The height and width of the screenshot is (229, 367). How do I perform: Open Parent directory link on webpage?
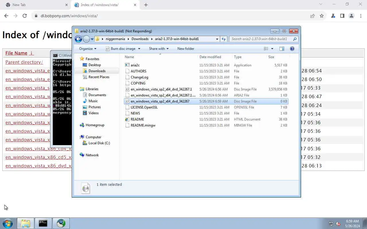tap(24, 62)
